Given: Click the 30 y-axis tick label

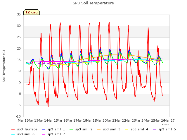Looking at the screenshot, I should pos(19,26).
